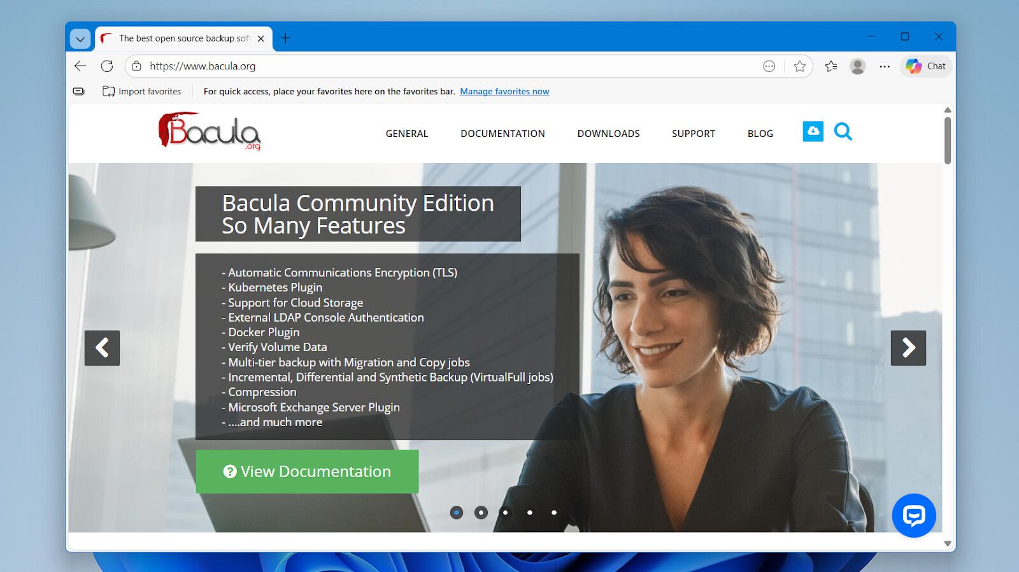
Task: Click 'Bacula Community Edition' heading text
Action: click(358, 203)
